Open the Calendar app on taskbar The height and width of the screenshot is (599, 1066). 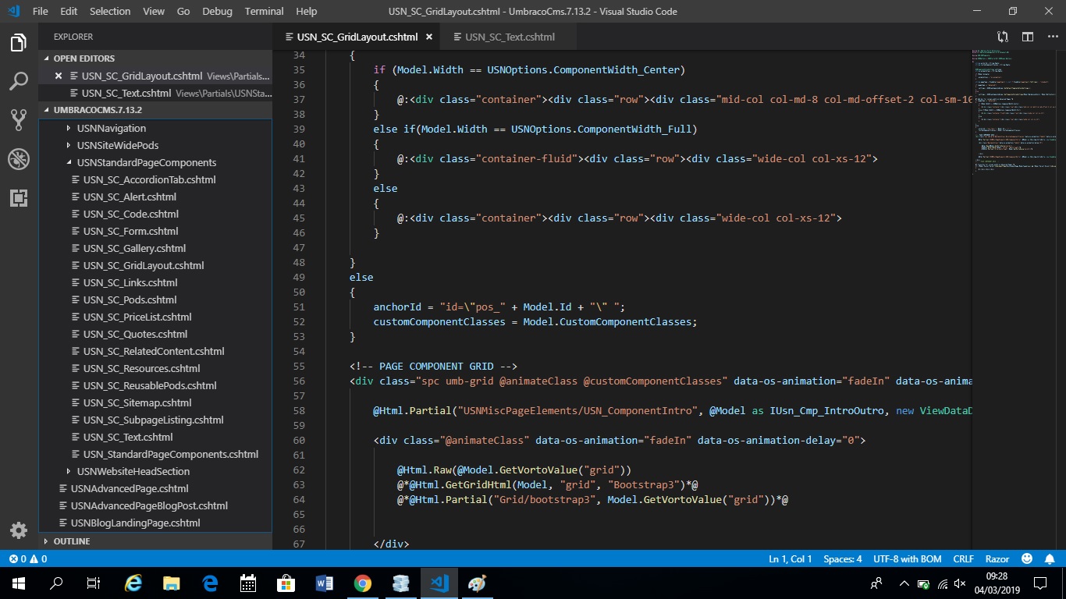(248, 583)
